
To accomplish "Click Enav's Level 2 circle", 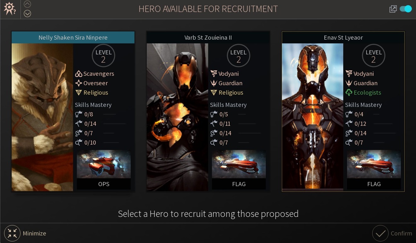I will [373, 56].
